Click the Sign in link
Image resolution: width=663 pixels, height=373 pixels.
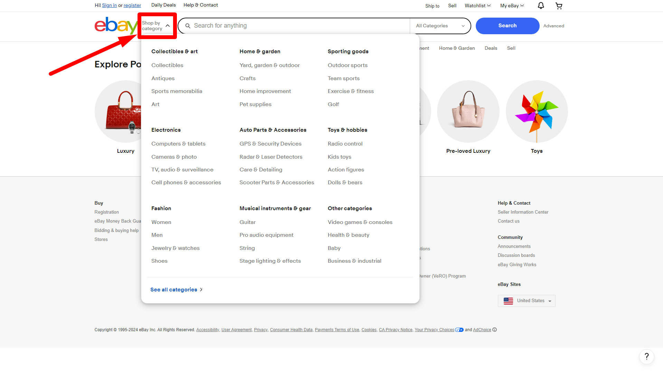pyautogui.click(x=109, y=6)
